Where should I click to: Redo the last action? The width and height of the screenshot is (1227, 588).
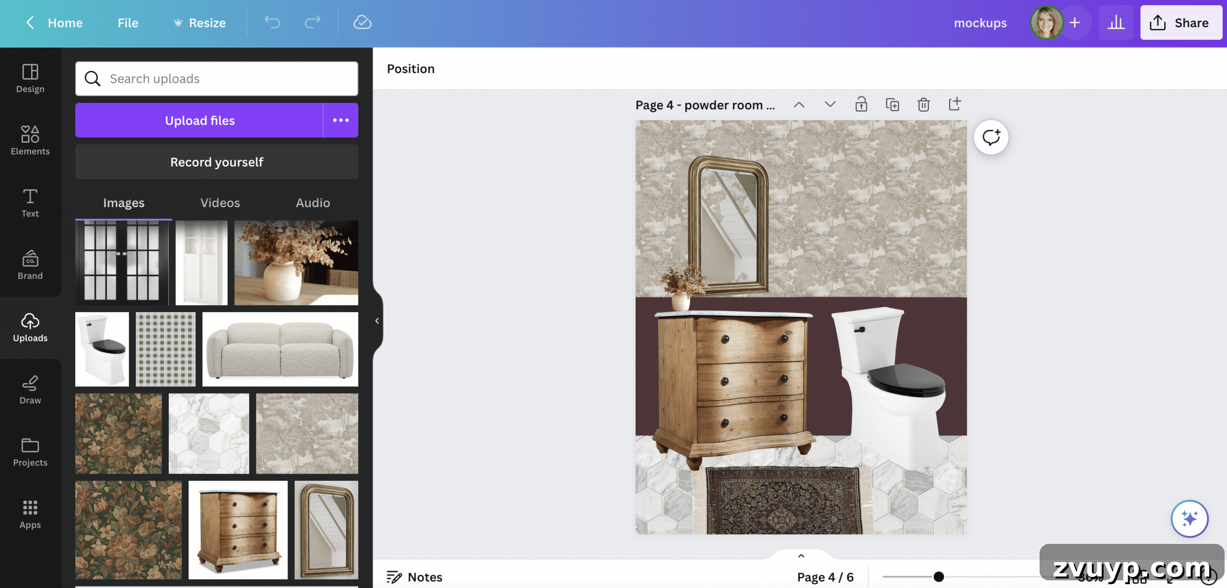[x=313, y=23]
